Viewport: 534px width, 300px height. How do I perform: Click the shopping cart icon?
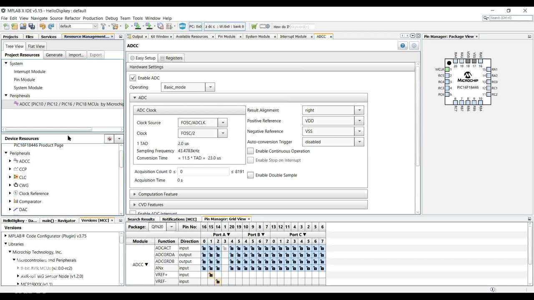click(254, 26)
